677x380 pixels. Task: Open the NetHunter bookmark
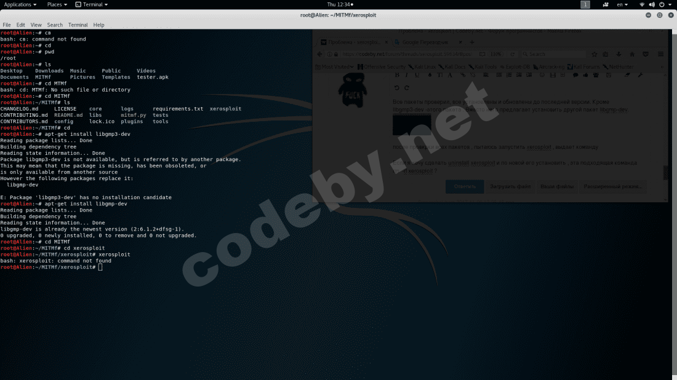(x=619, y=67)
